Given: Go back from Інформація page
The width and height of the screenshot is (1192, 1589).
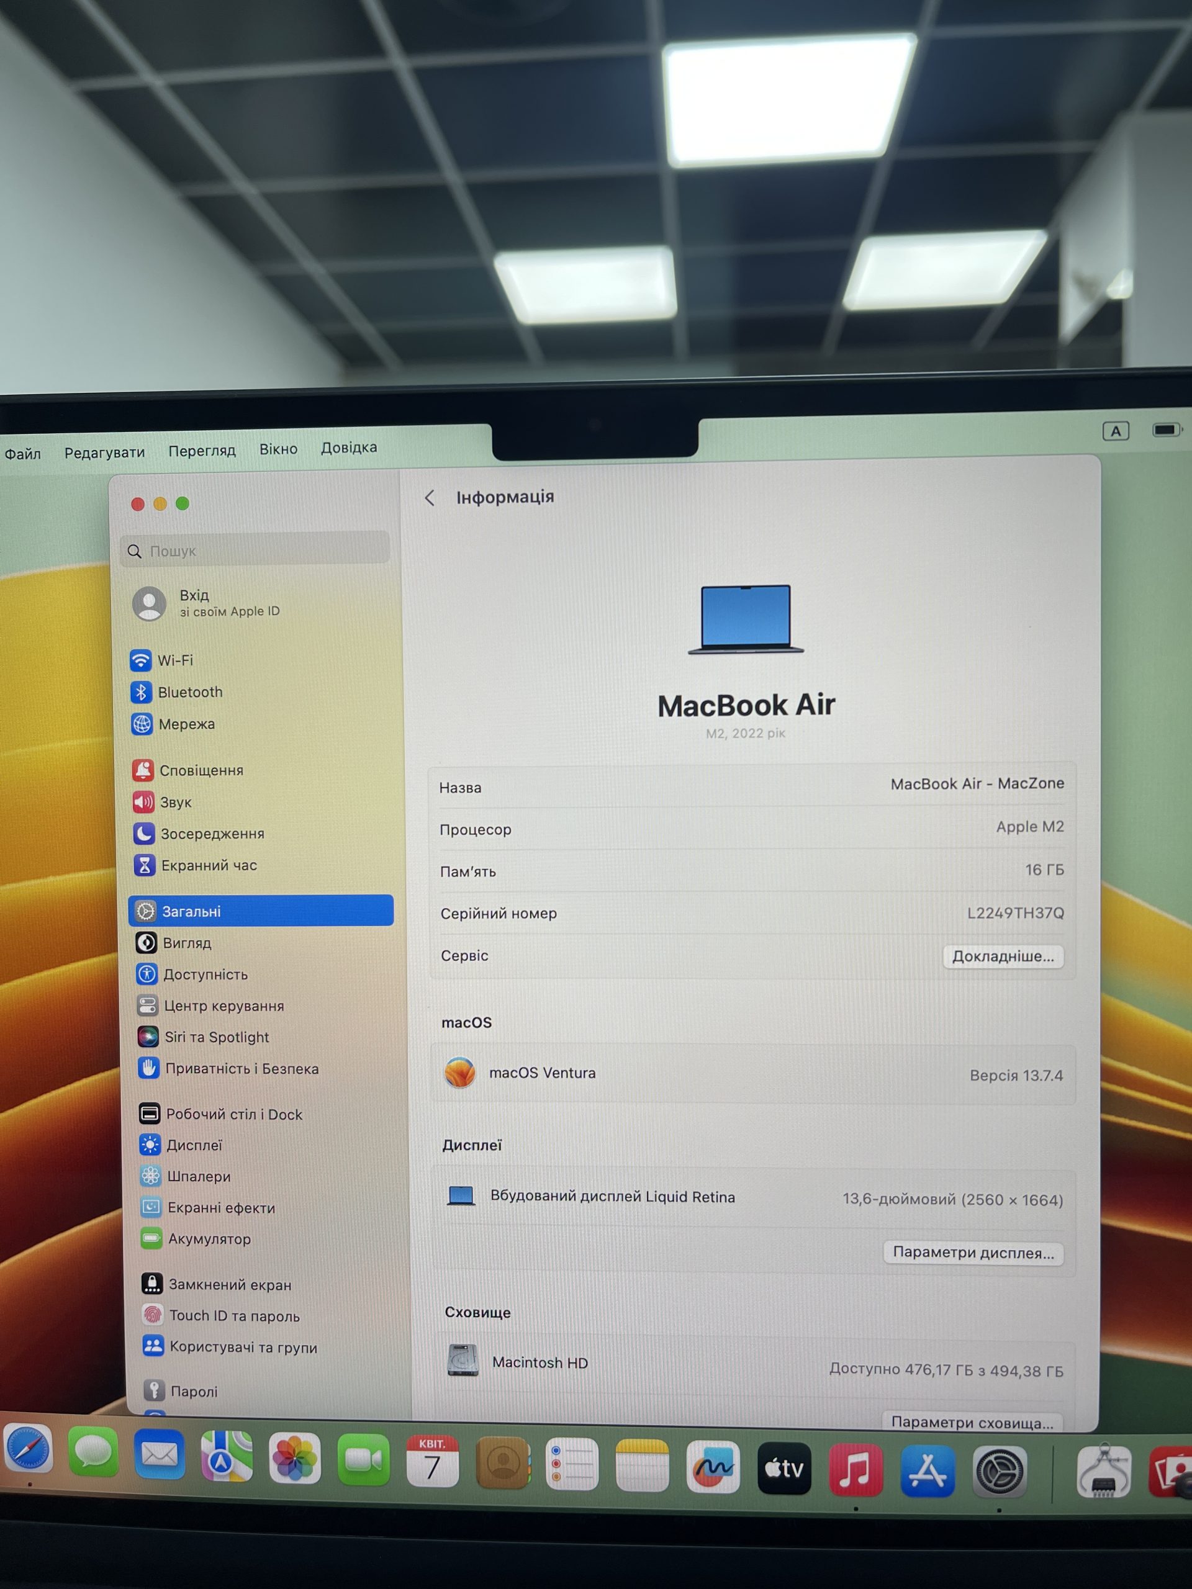Looking at the screenshot, I should [x=430, y=498].
